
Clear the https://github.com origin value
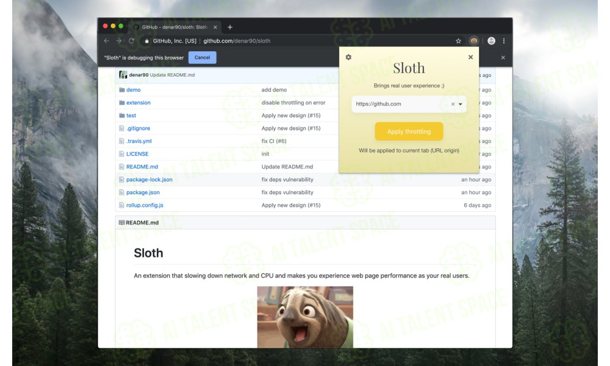[x=453, y=104]
